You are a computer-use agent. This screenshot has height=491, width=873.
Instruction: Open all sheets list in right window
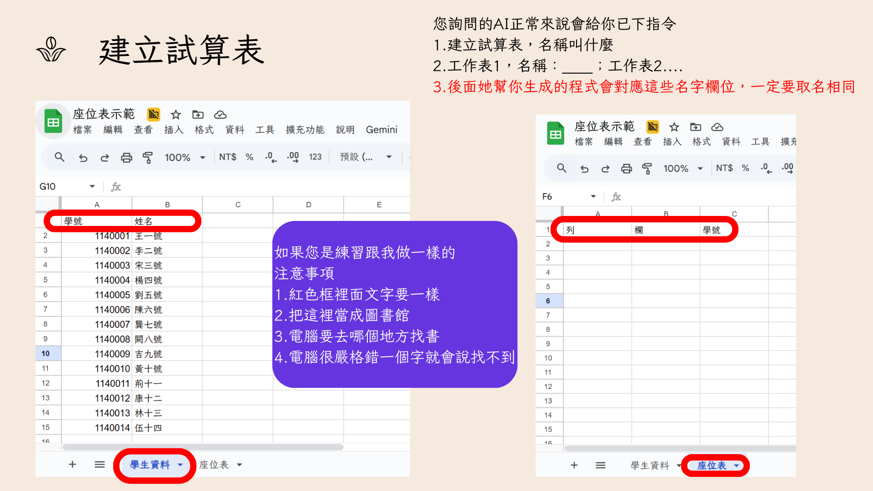[601, 465]
